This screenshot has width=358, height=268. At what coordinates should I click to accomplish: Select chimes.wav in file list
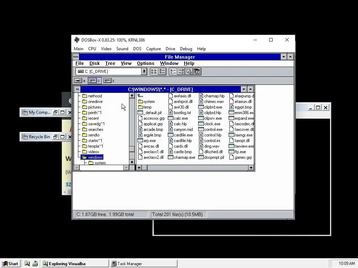click(x=212, y=102)
